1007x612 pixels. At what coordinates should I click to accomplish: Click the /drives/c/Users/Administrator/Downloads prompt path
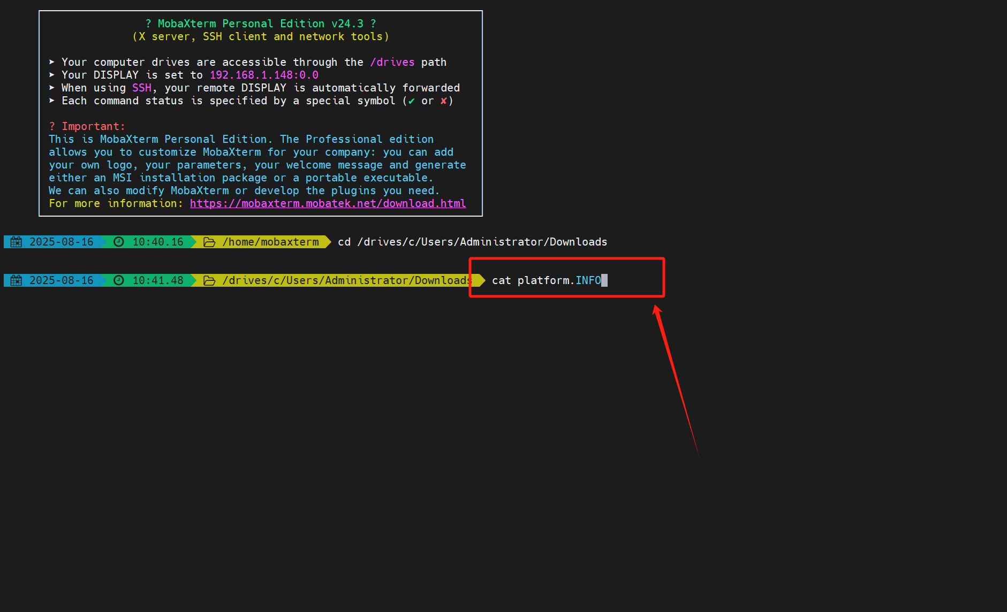point(347,280)
